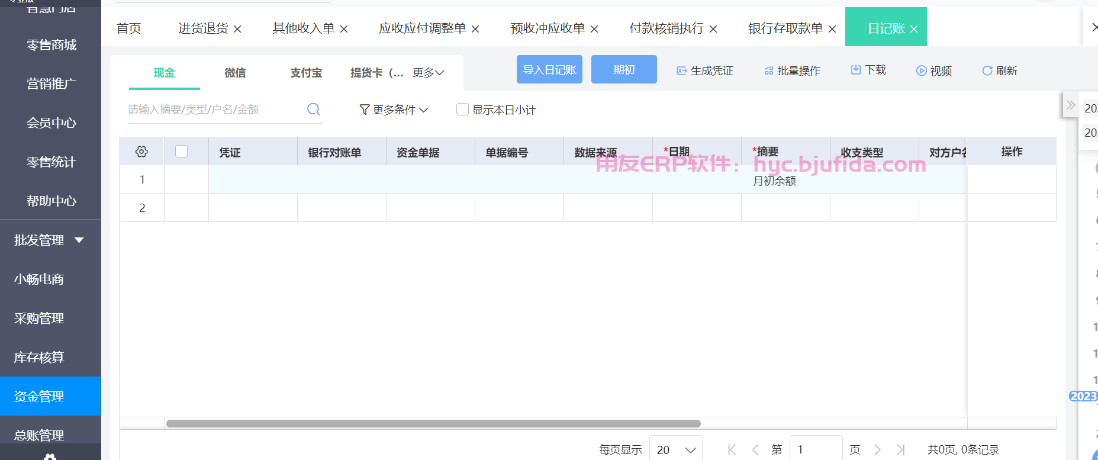This screenshot has width=1098, height=460.
Task: Click row number 2 in table
Action: 142,208
